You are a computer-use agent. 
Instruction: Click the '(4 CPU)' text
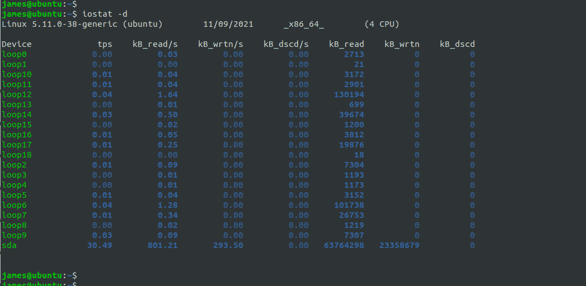382,25
